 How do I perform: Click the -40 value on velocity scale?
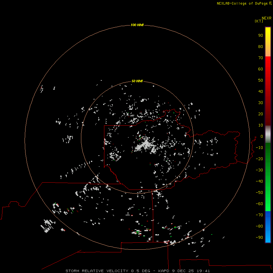pyautogui.click(x=259, y=181)
